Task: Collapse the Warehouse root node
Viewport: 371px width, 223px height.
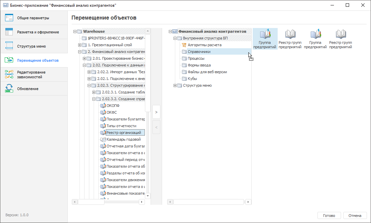Action: (x=75, y=31)
